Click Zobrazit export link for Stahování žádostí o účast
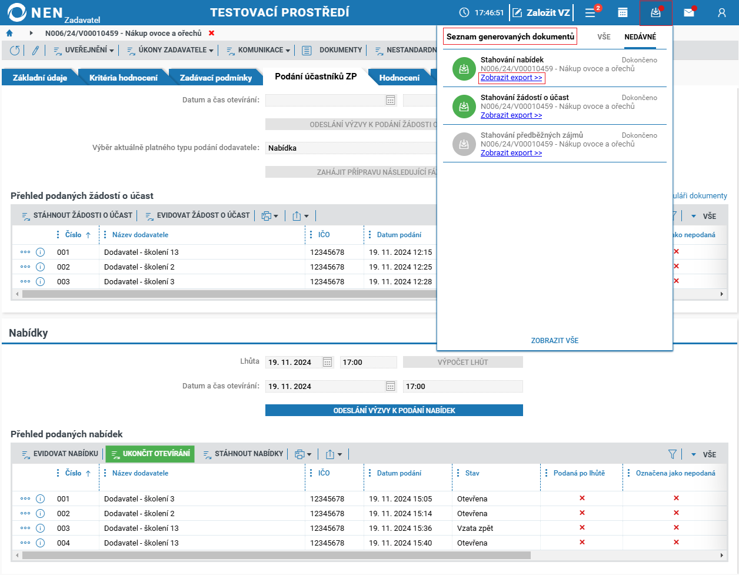The image size is (739, 575). pos(511,115)
